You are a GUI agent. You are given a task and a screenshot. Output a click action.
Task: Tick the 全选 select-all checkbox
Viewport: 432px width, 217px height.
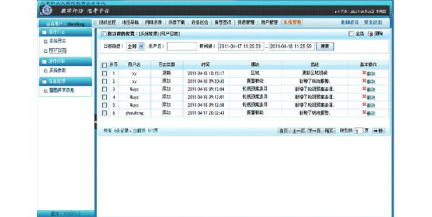tap(351, 34)
